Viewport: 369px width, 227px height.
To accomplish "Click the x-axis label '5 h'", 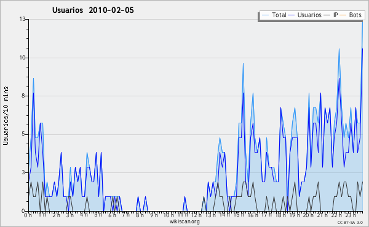I will click(x=98, y=215).
